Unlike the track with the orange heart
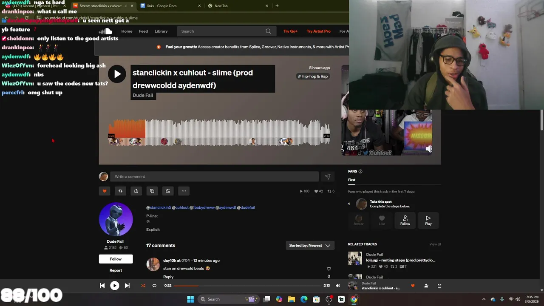Image resolution: width=544 pixels, height=306 pixels. coord(105,191)
